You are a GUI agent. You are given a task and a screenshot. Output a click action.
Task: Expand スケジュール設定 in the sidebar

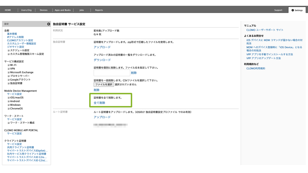[x=9, y=50]
